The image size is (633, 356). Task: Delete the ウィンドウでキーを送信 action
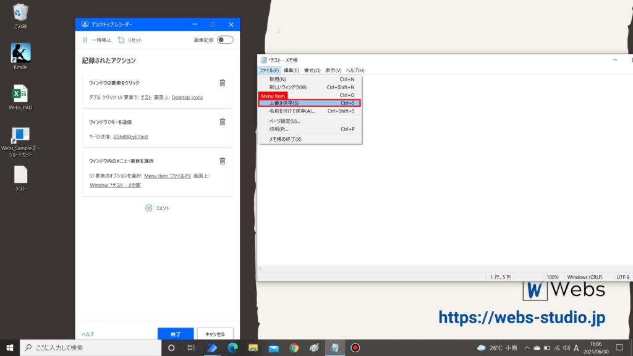[223, 122]
